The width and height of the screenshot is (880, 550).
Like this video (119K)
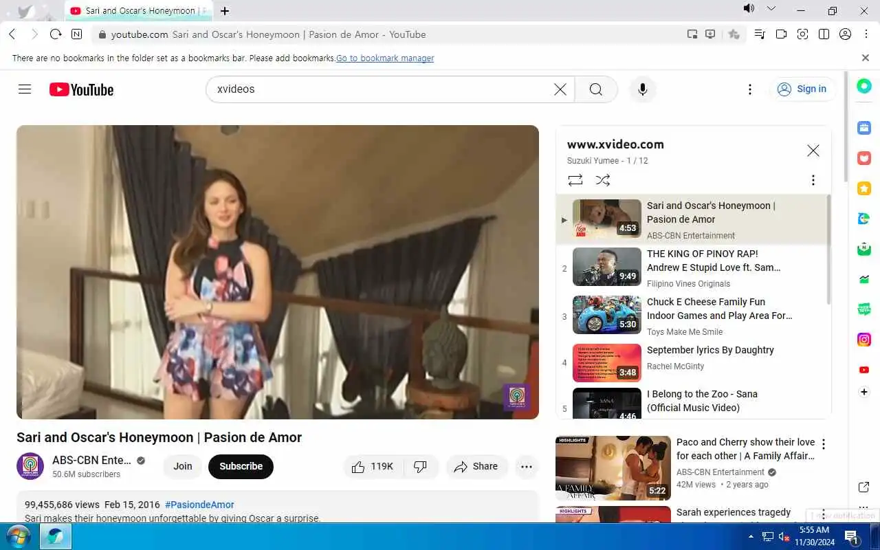pos(373,467)
